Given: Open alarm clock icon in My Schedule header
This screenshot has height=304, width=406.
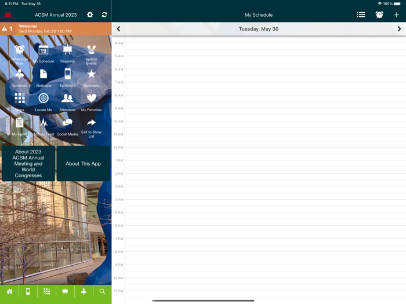Looking at the screenshot, I should click(x=379, y=14).
